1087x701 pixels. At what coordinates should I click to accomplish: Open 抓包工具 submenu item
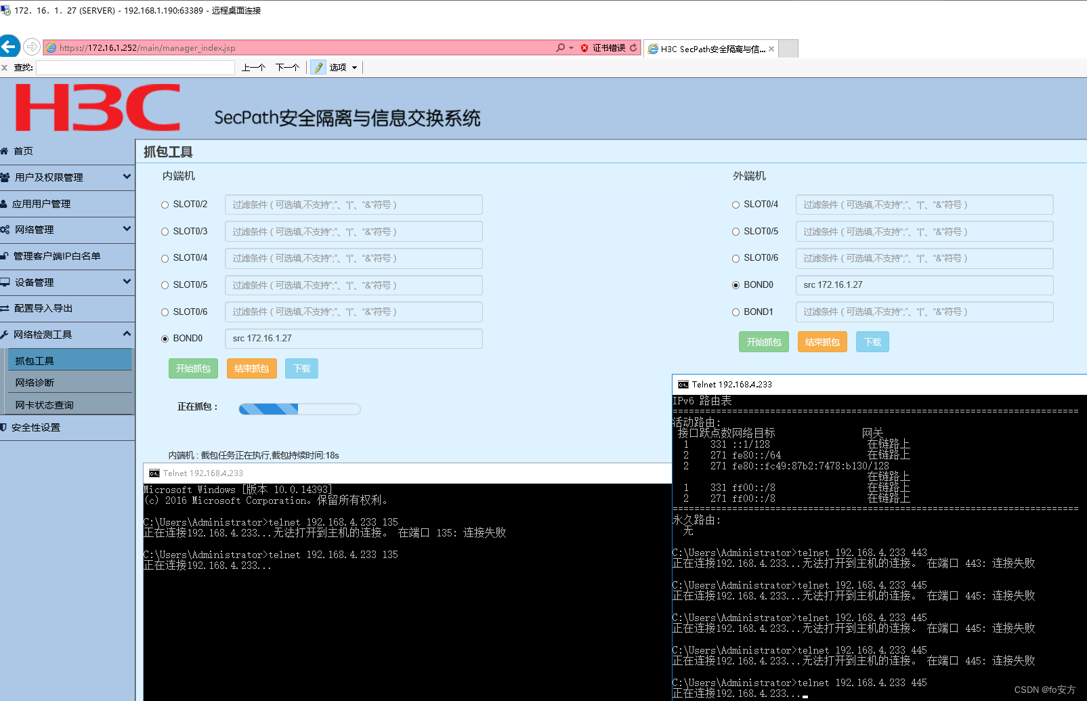[x=70, y=360]
